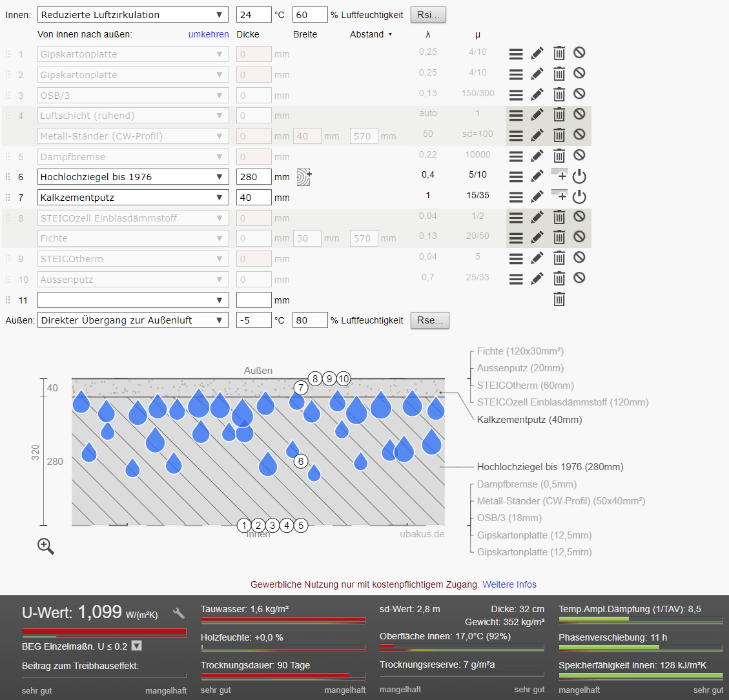The image size is (729, 700).
Task: Toggle power button for Hochlochziegel bis 1976 layer
Action: [x=579, y=176]
